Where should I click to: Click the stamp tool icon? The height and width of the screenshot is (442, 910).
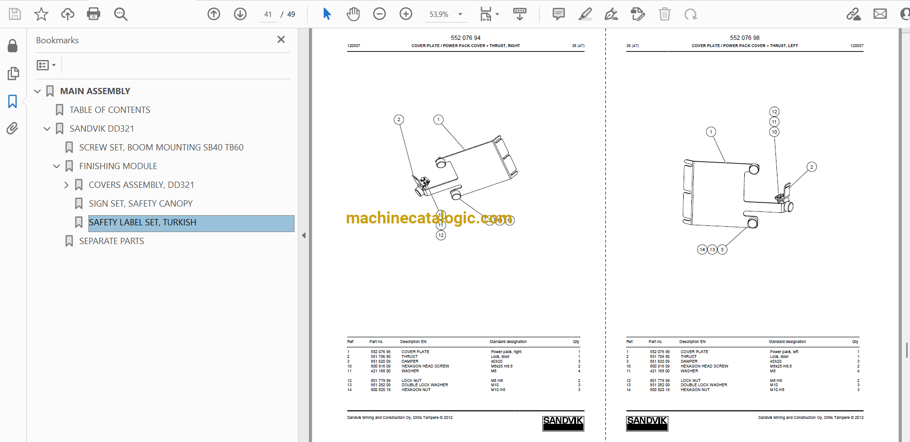(638, 14)
